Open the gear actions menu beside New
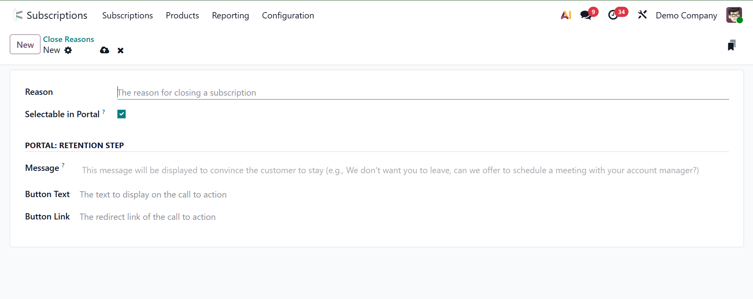Viewport: 753px width, 299px height. [x=68, y=50]
